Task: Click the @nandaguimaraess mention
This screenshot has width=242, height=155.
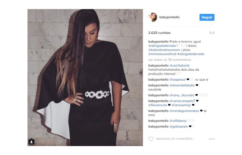Action: pyautogui.click(x=184, y=111)
